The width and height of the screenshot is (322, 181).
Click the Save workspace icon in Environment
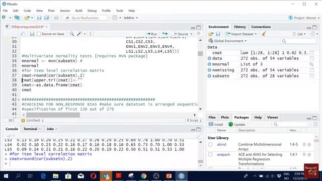(x=218, y=34)
